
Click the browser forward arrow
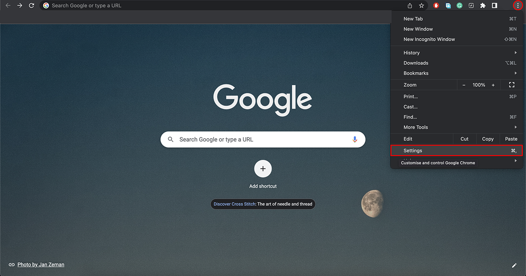[19, 6]
